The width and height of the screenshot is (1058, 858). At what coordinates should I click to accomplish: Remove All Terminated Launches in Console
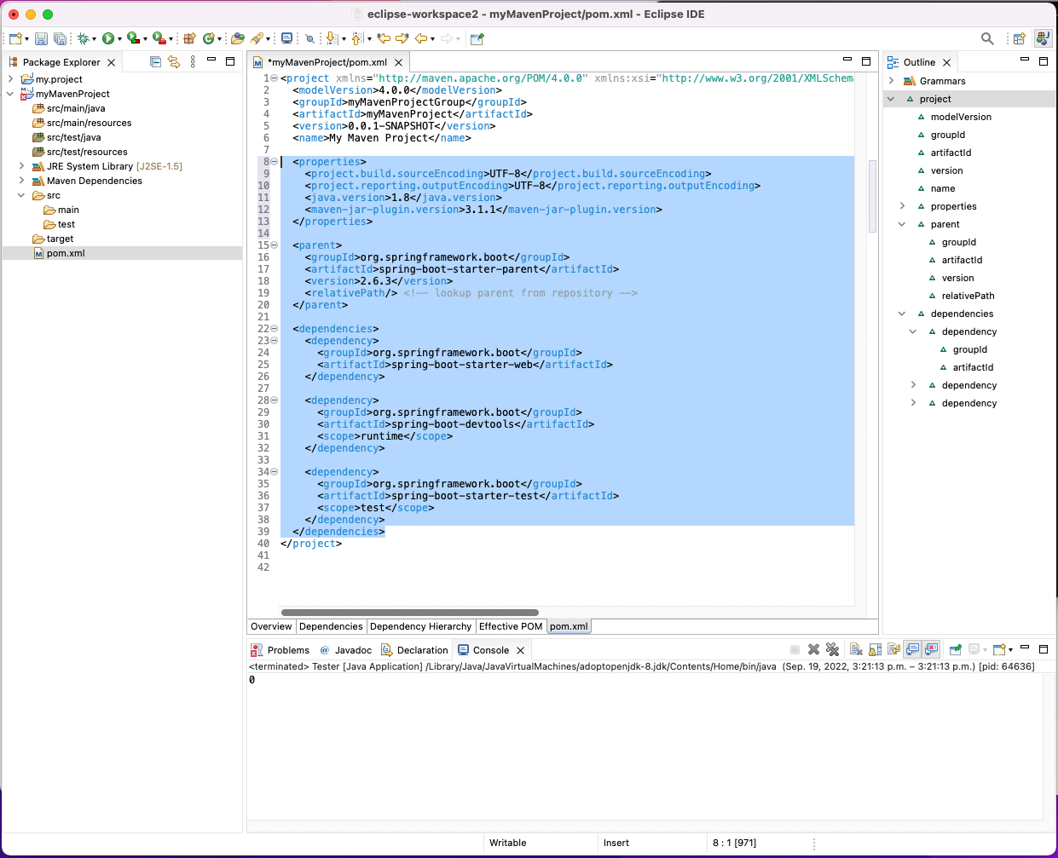(833, 649)
